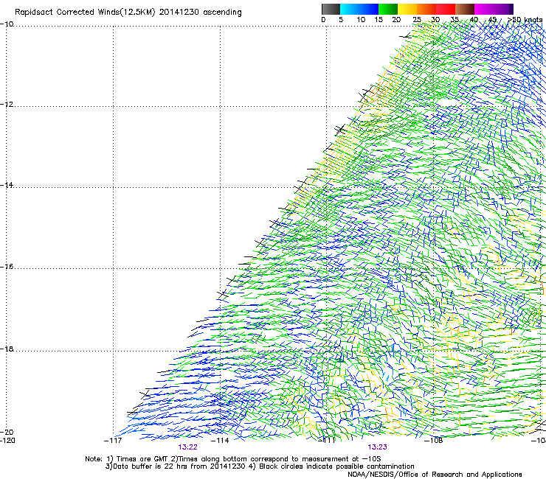Click the 13:23 time label
This screenshot has height=479, width=546.
click(x=378, y=447)
